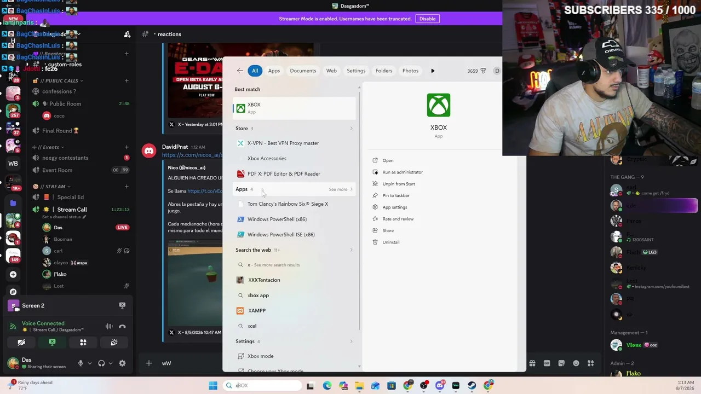Select the All search filter tab
This screenshot has width=701, height=394.
(x=255, y=71)
